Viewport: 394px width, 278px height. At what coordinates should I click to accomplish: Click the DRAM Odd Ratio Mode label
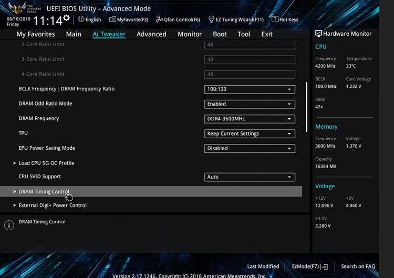click(45, 104)
